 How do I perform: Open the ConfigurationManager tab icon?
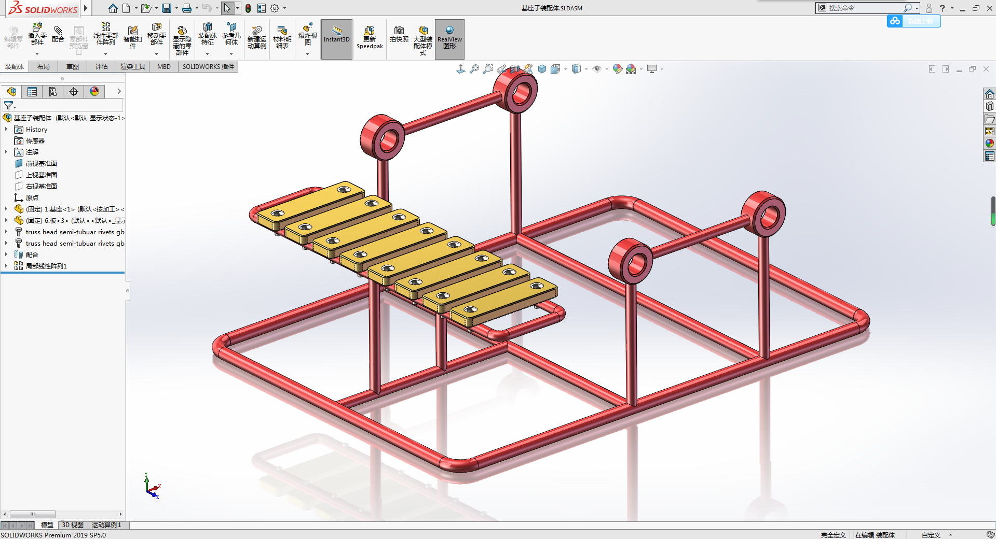[53, 92]
